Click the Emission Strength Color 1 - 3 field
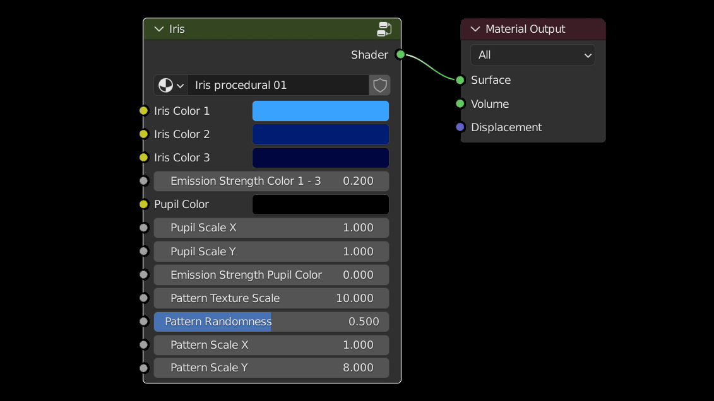Screen dimensions: 714x401 click(271, 181)
